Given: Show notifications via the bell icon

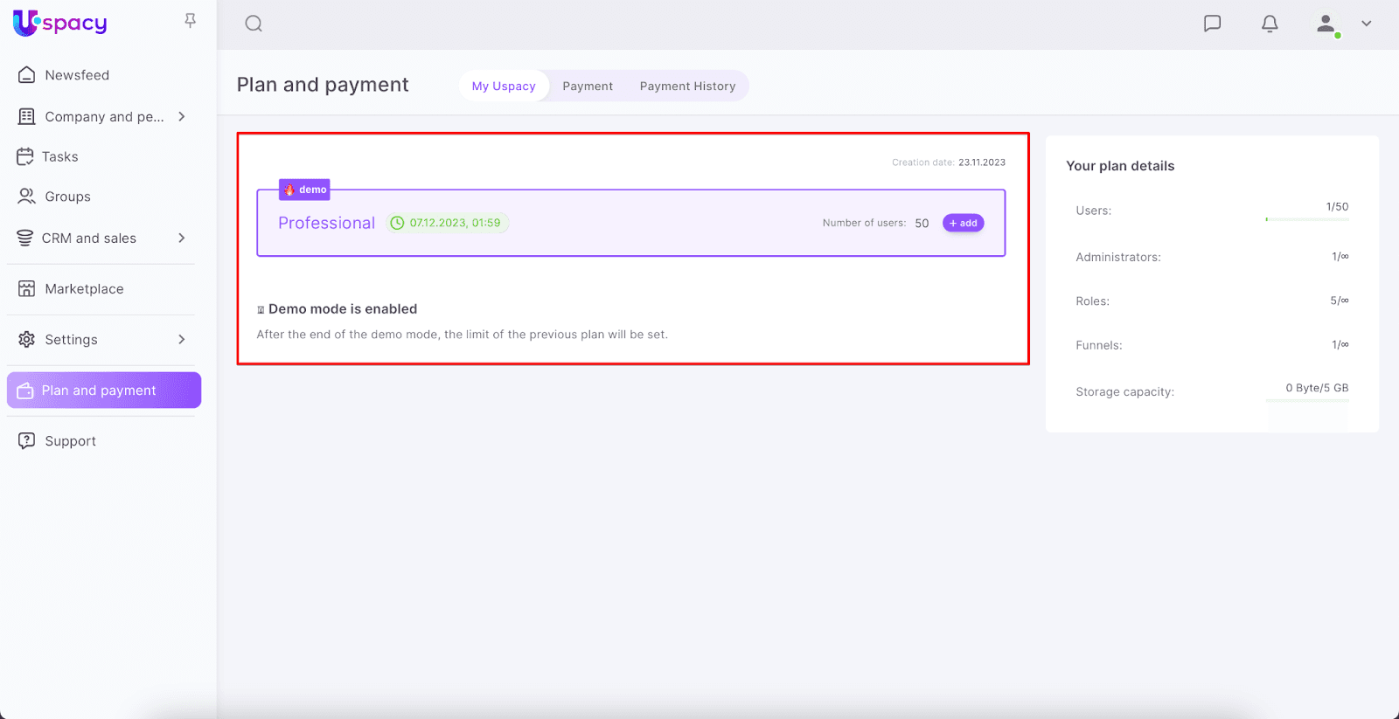Looking at the screenshot, I should [1270, 24].
